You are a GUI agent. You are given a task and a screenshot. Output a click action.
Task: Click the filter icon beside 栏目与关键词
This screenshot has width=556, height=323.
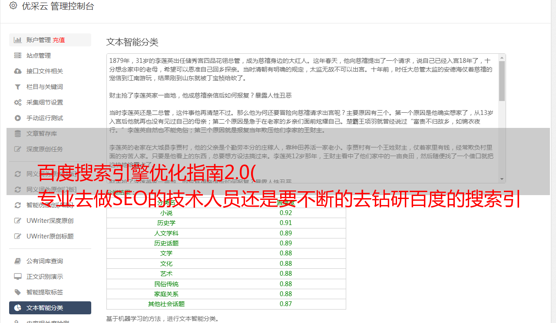tap(18, 87)
